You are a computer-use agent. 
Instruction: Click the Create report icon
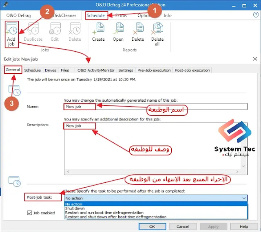coord(98,28)
